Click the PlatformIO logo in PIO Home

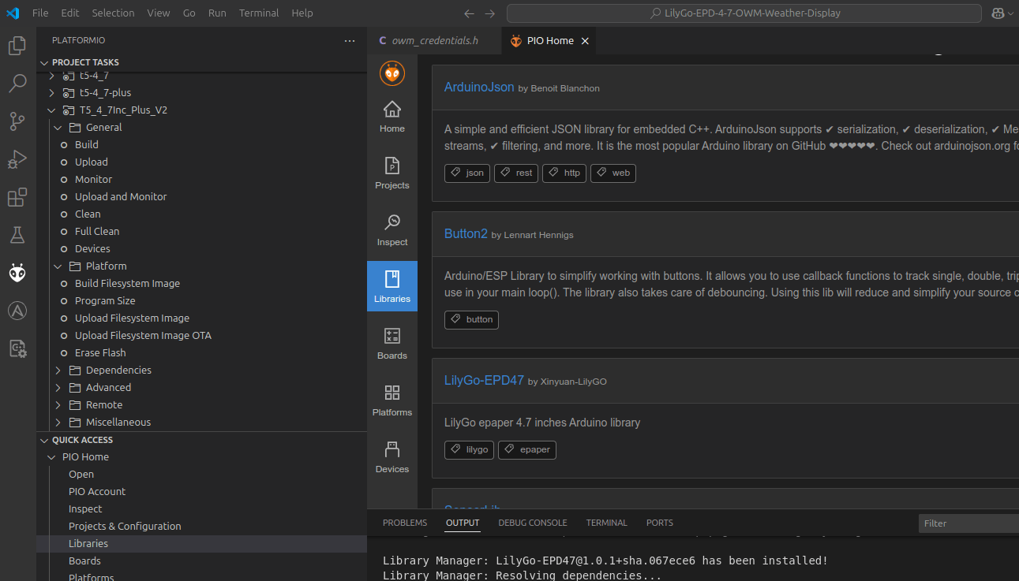392,73
